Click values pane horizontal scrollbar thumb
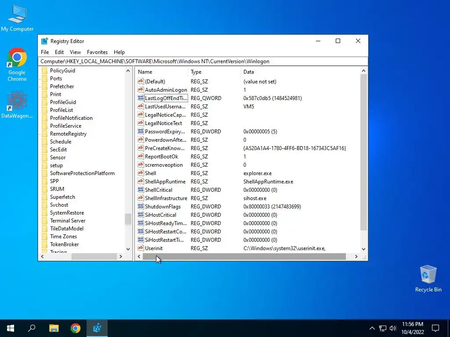 click(x=244, y=256)
